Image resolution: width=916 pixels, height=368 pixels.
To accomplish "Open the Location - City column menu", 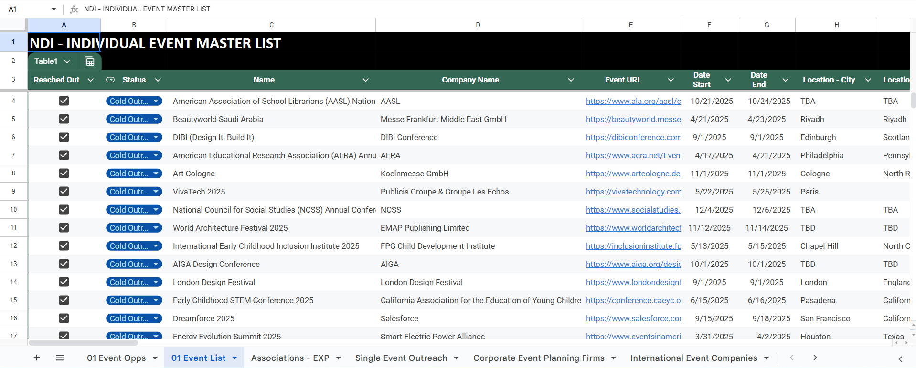I will point(868,80).
